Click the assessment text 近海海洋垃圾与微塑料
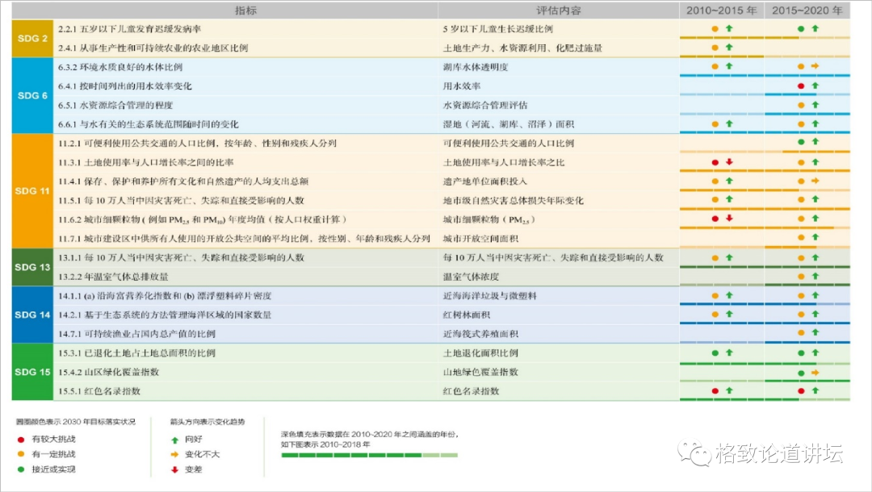The width and height of the screenshot is (872, 492). 490,296
